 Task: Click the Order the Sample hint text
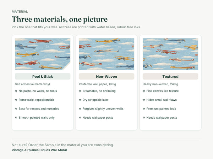(63, 145)
